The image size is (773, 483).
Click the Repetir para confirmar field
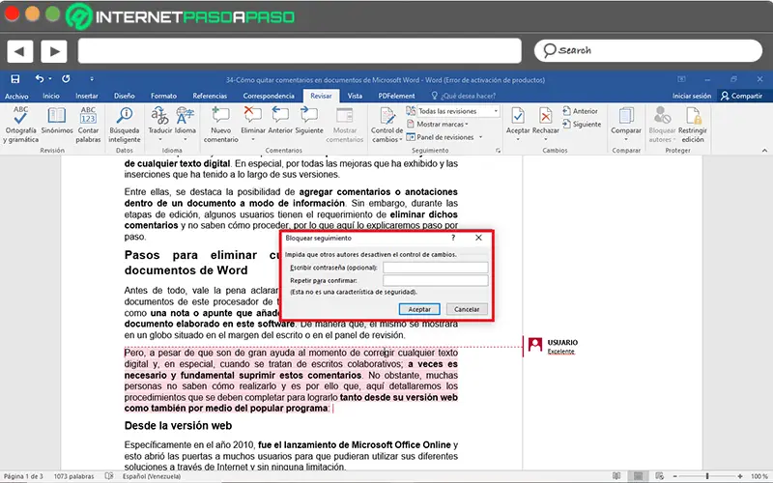[x=436, y=280]
